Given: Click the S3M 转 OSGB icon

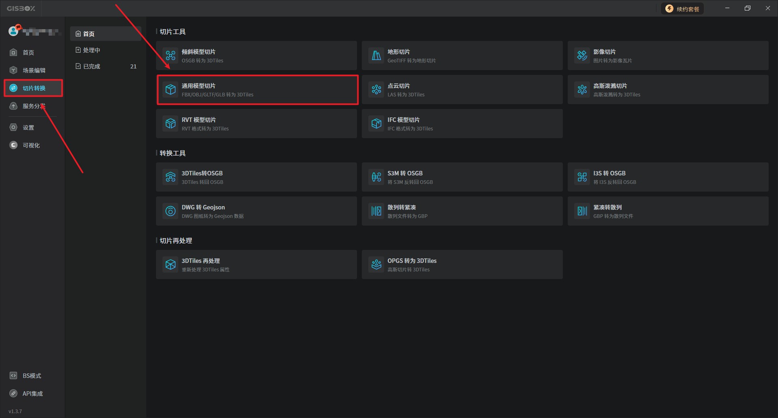Looking at the screenshot, I should pos(376,177).
